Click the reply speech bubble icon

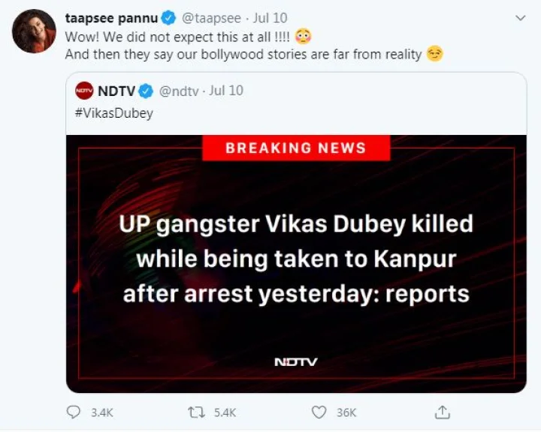[74, 412]
